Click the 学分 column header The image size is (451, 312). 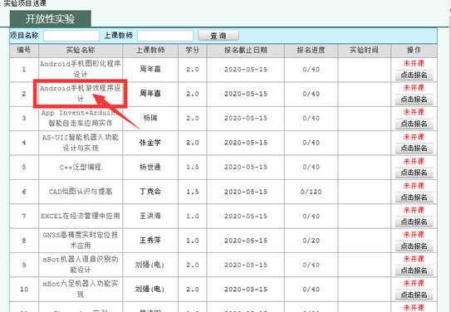[192, 51]
